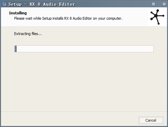
Task: Click the Setup installer disc icon
Action: (4, 4)
